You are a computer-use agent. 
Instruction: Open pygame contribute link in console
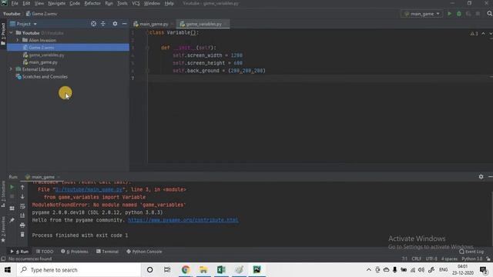183,220
